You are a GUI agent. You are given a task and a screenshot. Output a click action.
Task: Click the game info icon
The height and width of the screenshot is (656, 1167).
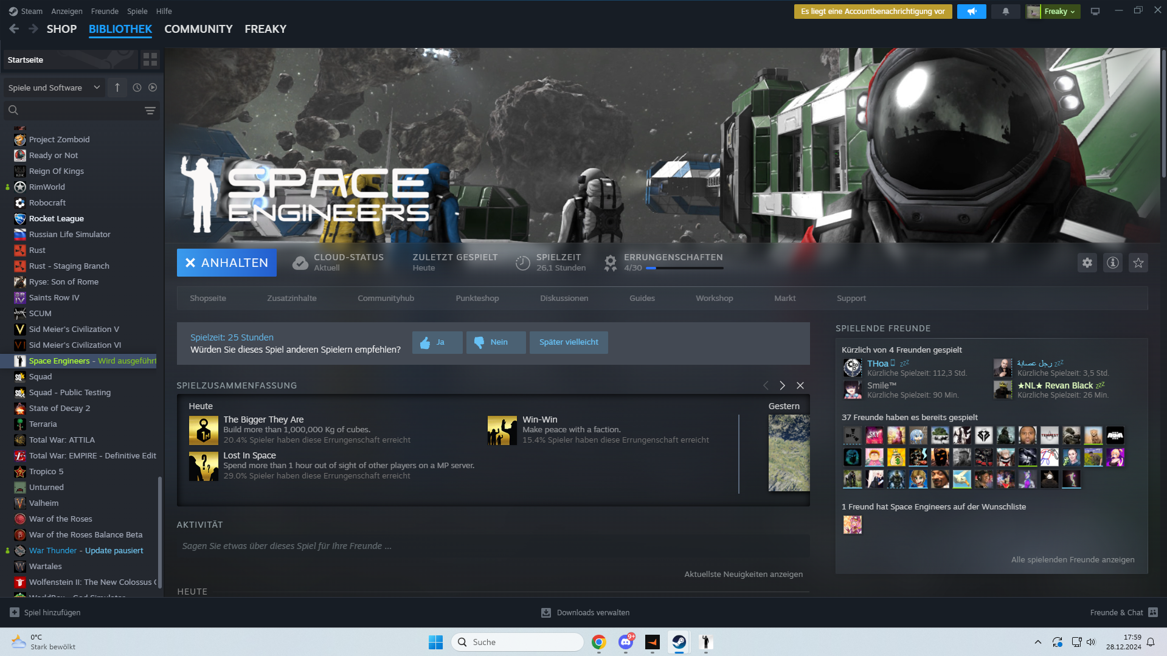[x=1112, y=263]
